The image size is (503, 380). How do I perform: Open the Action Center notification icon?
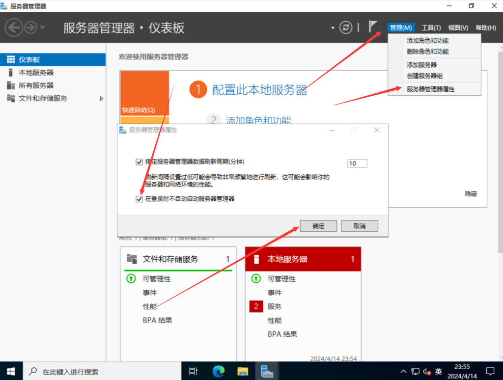coord(490,371)
